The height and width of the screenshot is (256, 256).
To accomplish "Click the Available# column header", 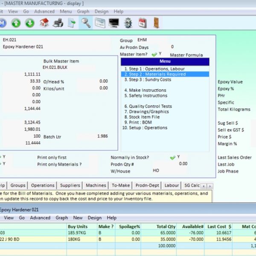I will [190, 227].
